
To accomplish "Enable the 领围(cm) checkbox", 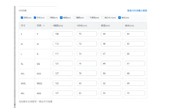I will point(48,18).
